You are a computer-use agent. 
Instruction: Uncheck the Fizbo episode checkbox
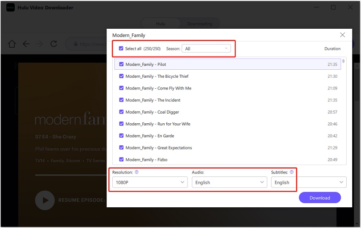click(x=121, y=159)
